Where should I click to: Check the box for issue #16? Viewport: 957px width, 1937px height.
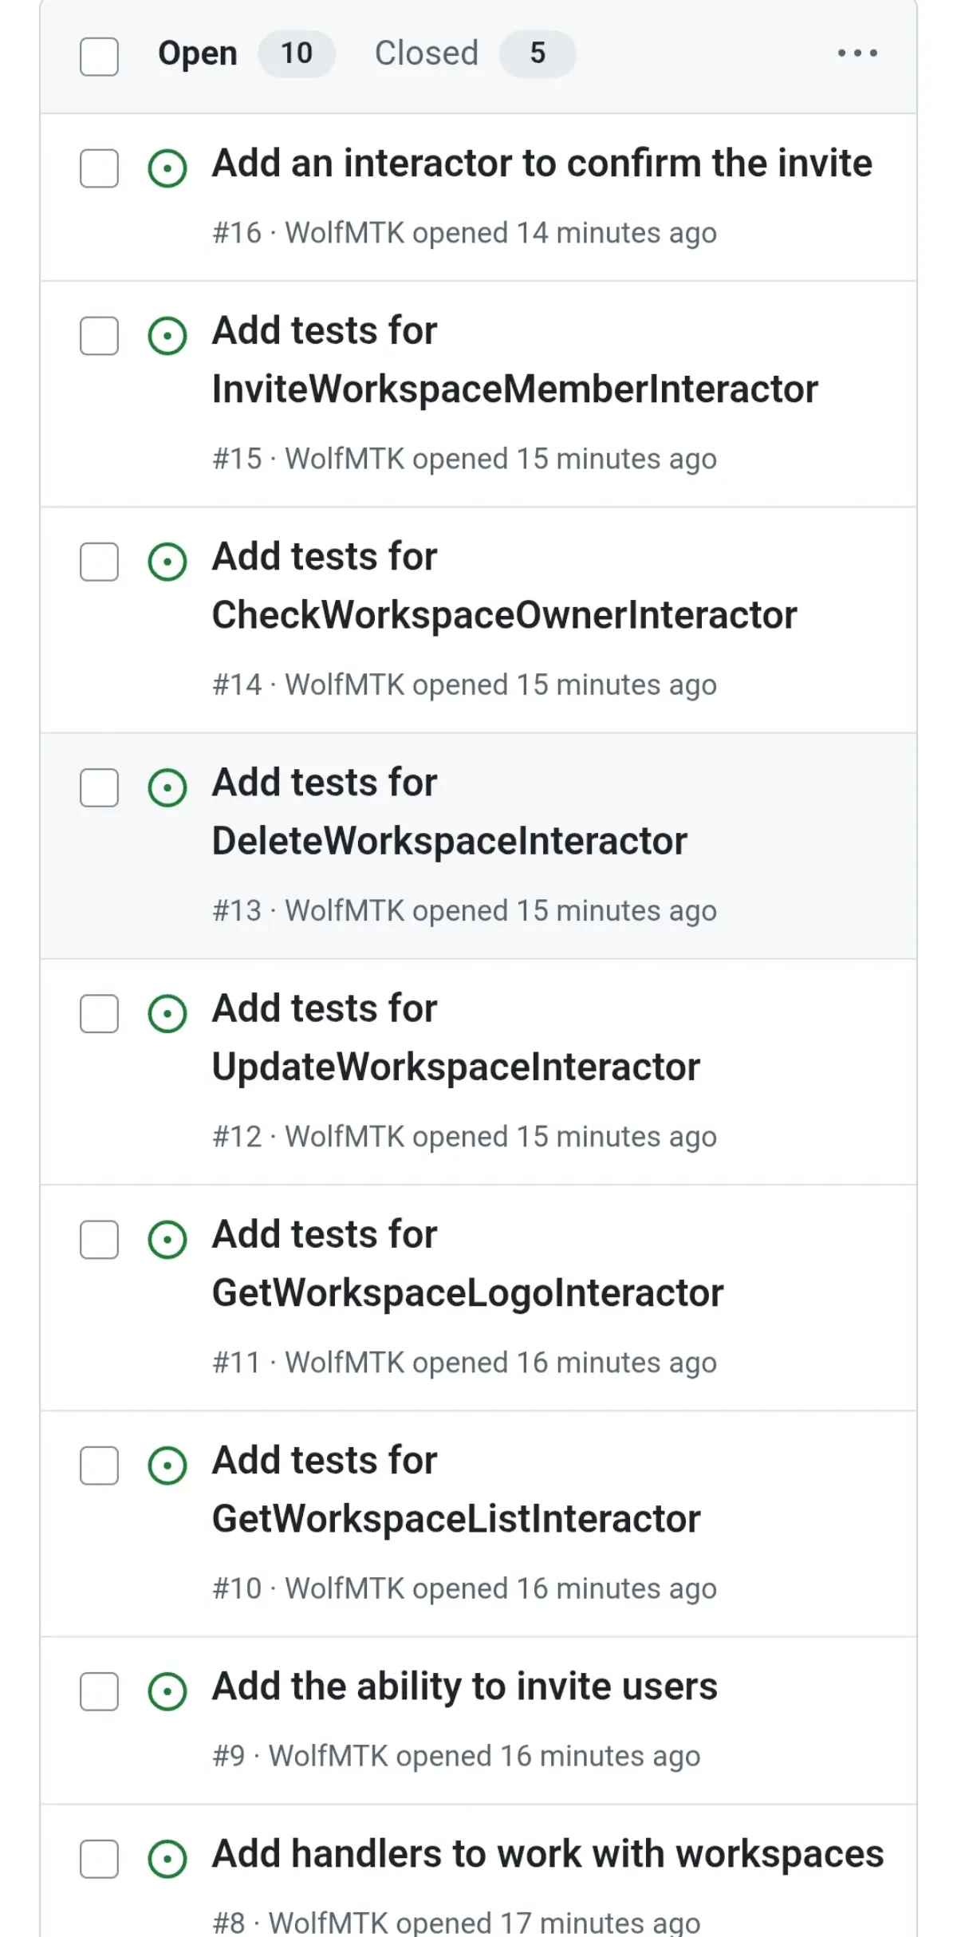[99, 168]
